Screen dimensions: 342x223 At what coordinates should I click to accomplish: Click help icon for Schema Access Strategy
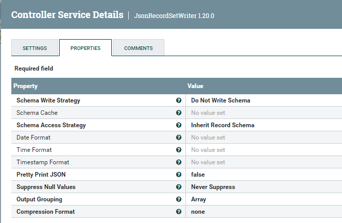coord(179,125)
